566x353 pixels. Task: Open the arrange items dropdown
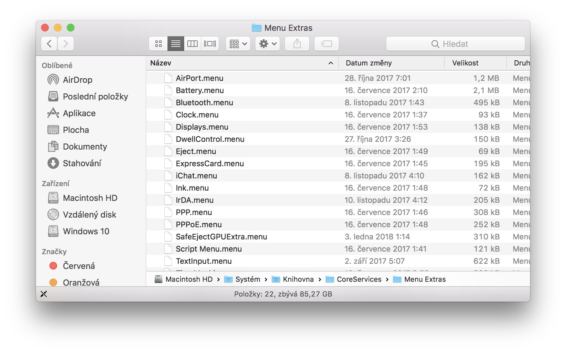coord(238,44)
